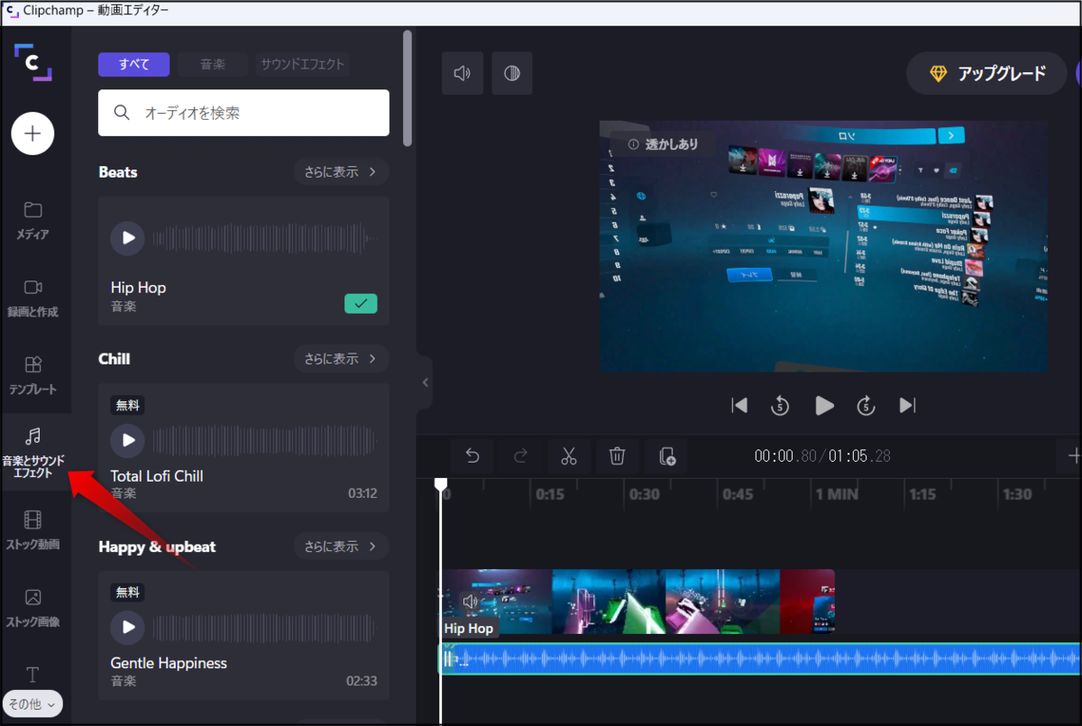Image resolution: width=1082 pixels, height=726 pixels.
Task: Click the Clipchamp logo in sidebar
Action: click(x=32, y=62)
